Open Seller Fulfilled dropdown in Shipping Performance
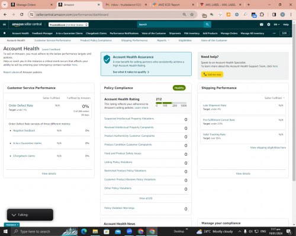296x236 pixels. (275, 98)
